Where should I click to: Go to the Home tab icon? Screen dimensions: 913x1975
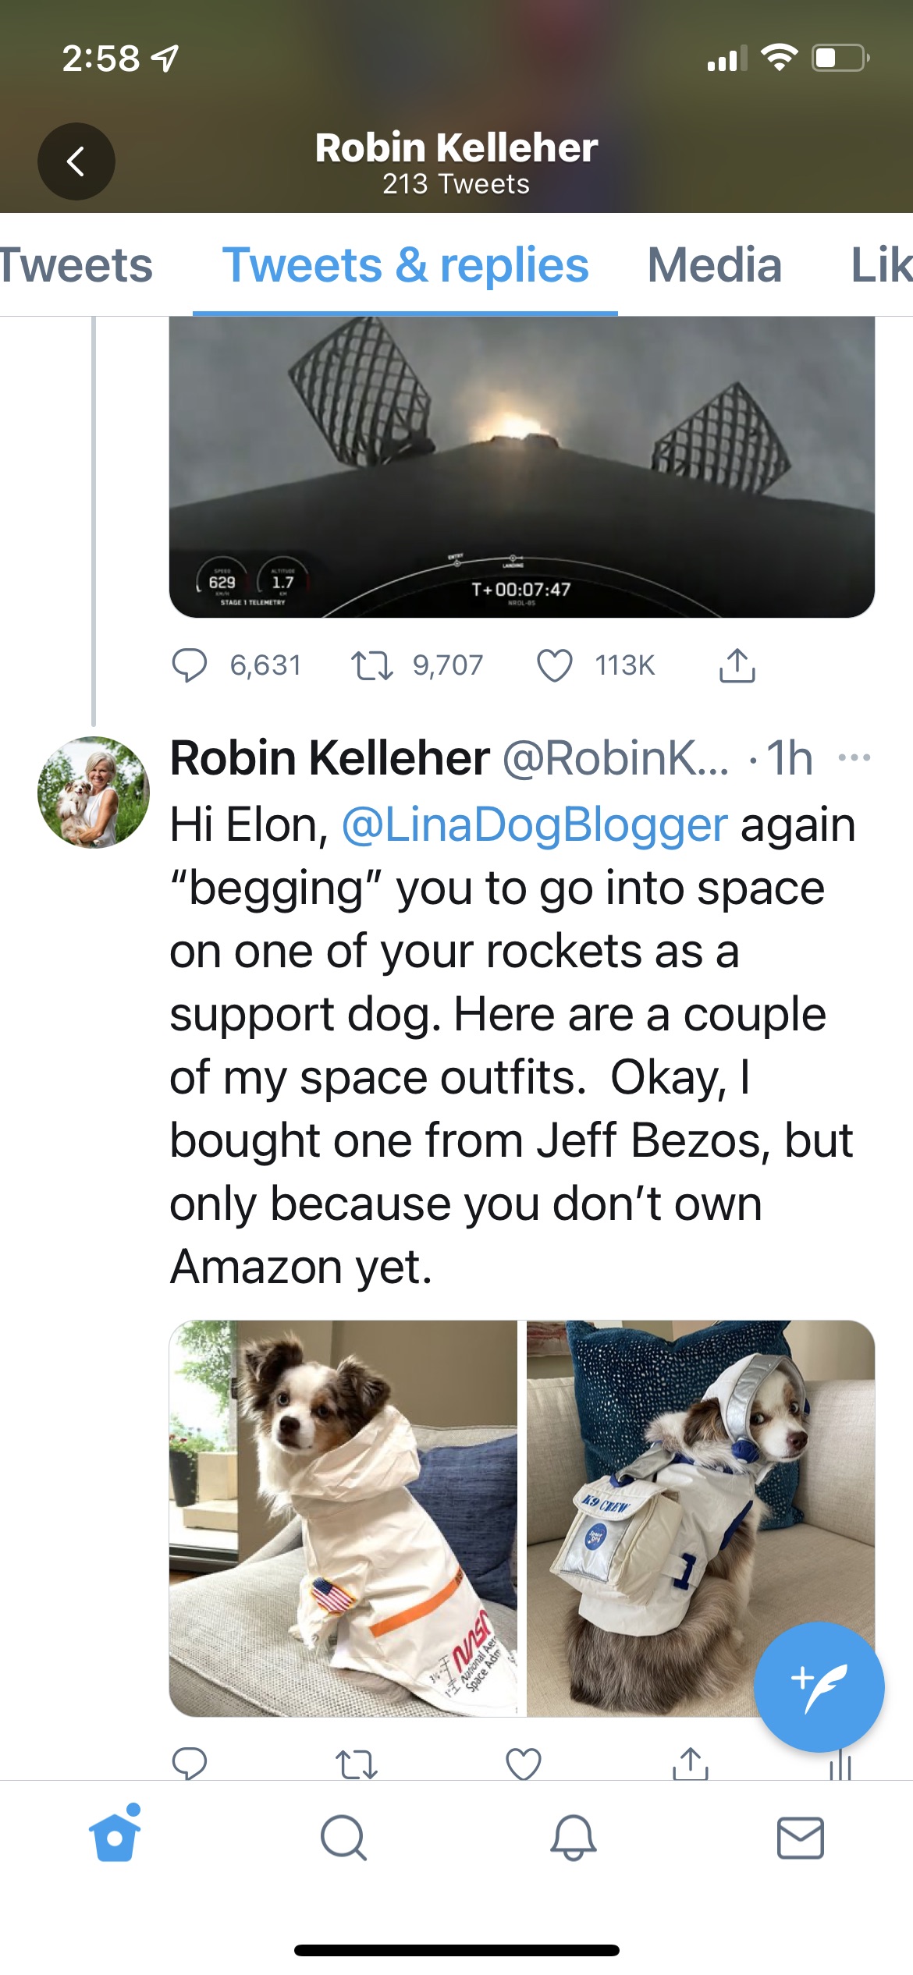coord(115,1836)
